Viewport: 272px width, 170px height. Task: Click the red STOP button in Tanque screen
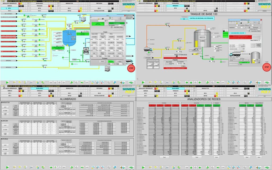tap(267, 67)
